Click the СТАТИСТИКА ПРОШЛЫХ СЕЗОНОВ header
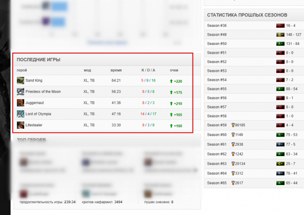Viewport: 304px width, 215px height. (x=247, y=15)
